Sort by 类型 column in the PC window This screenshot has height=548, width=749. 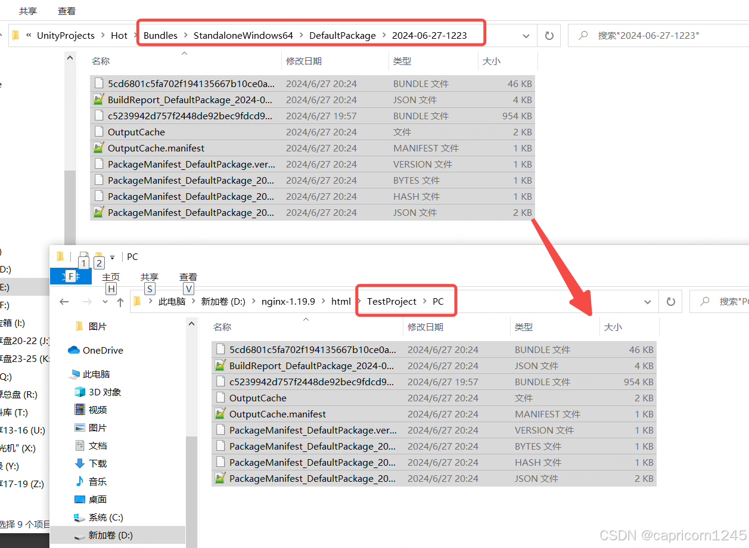coord(524,327)
